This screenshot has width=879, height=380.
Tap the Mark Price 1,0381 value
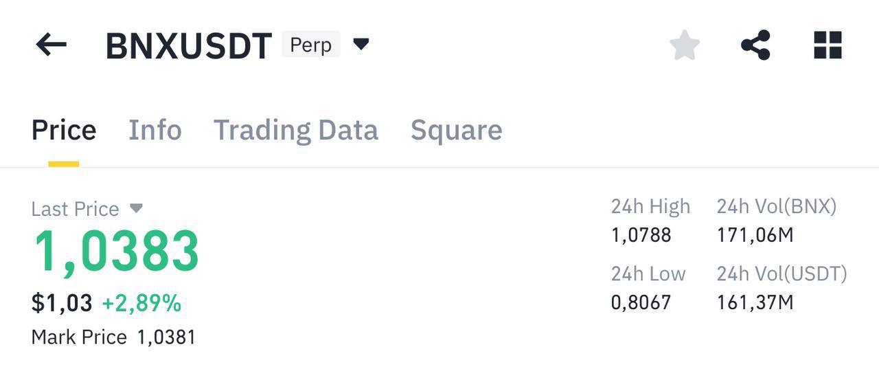(166, 337)
